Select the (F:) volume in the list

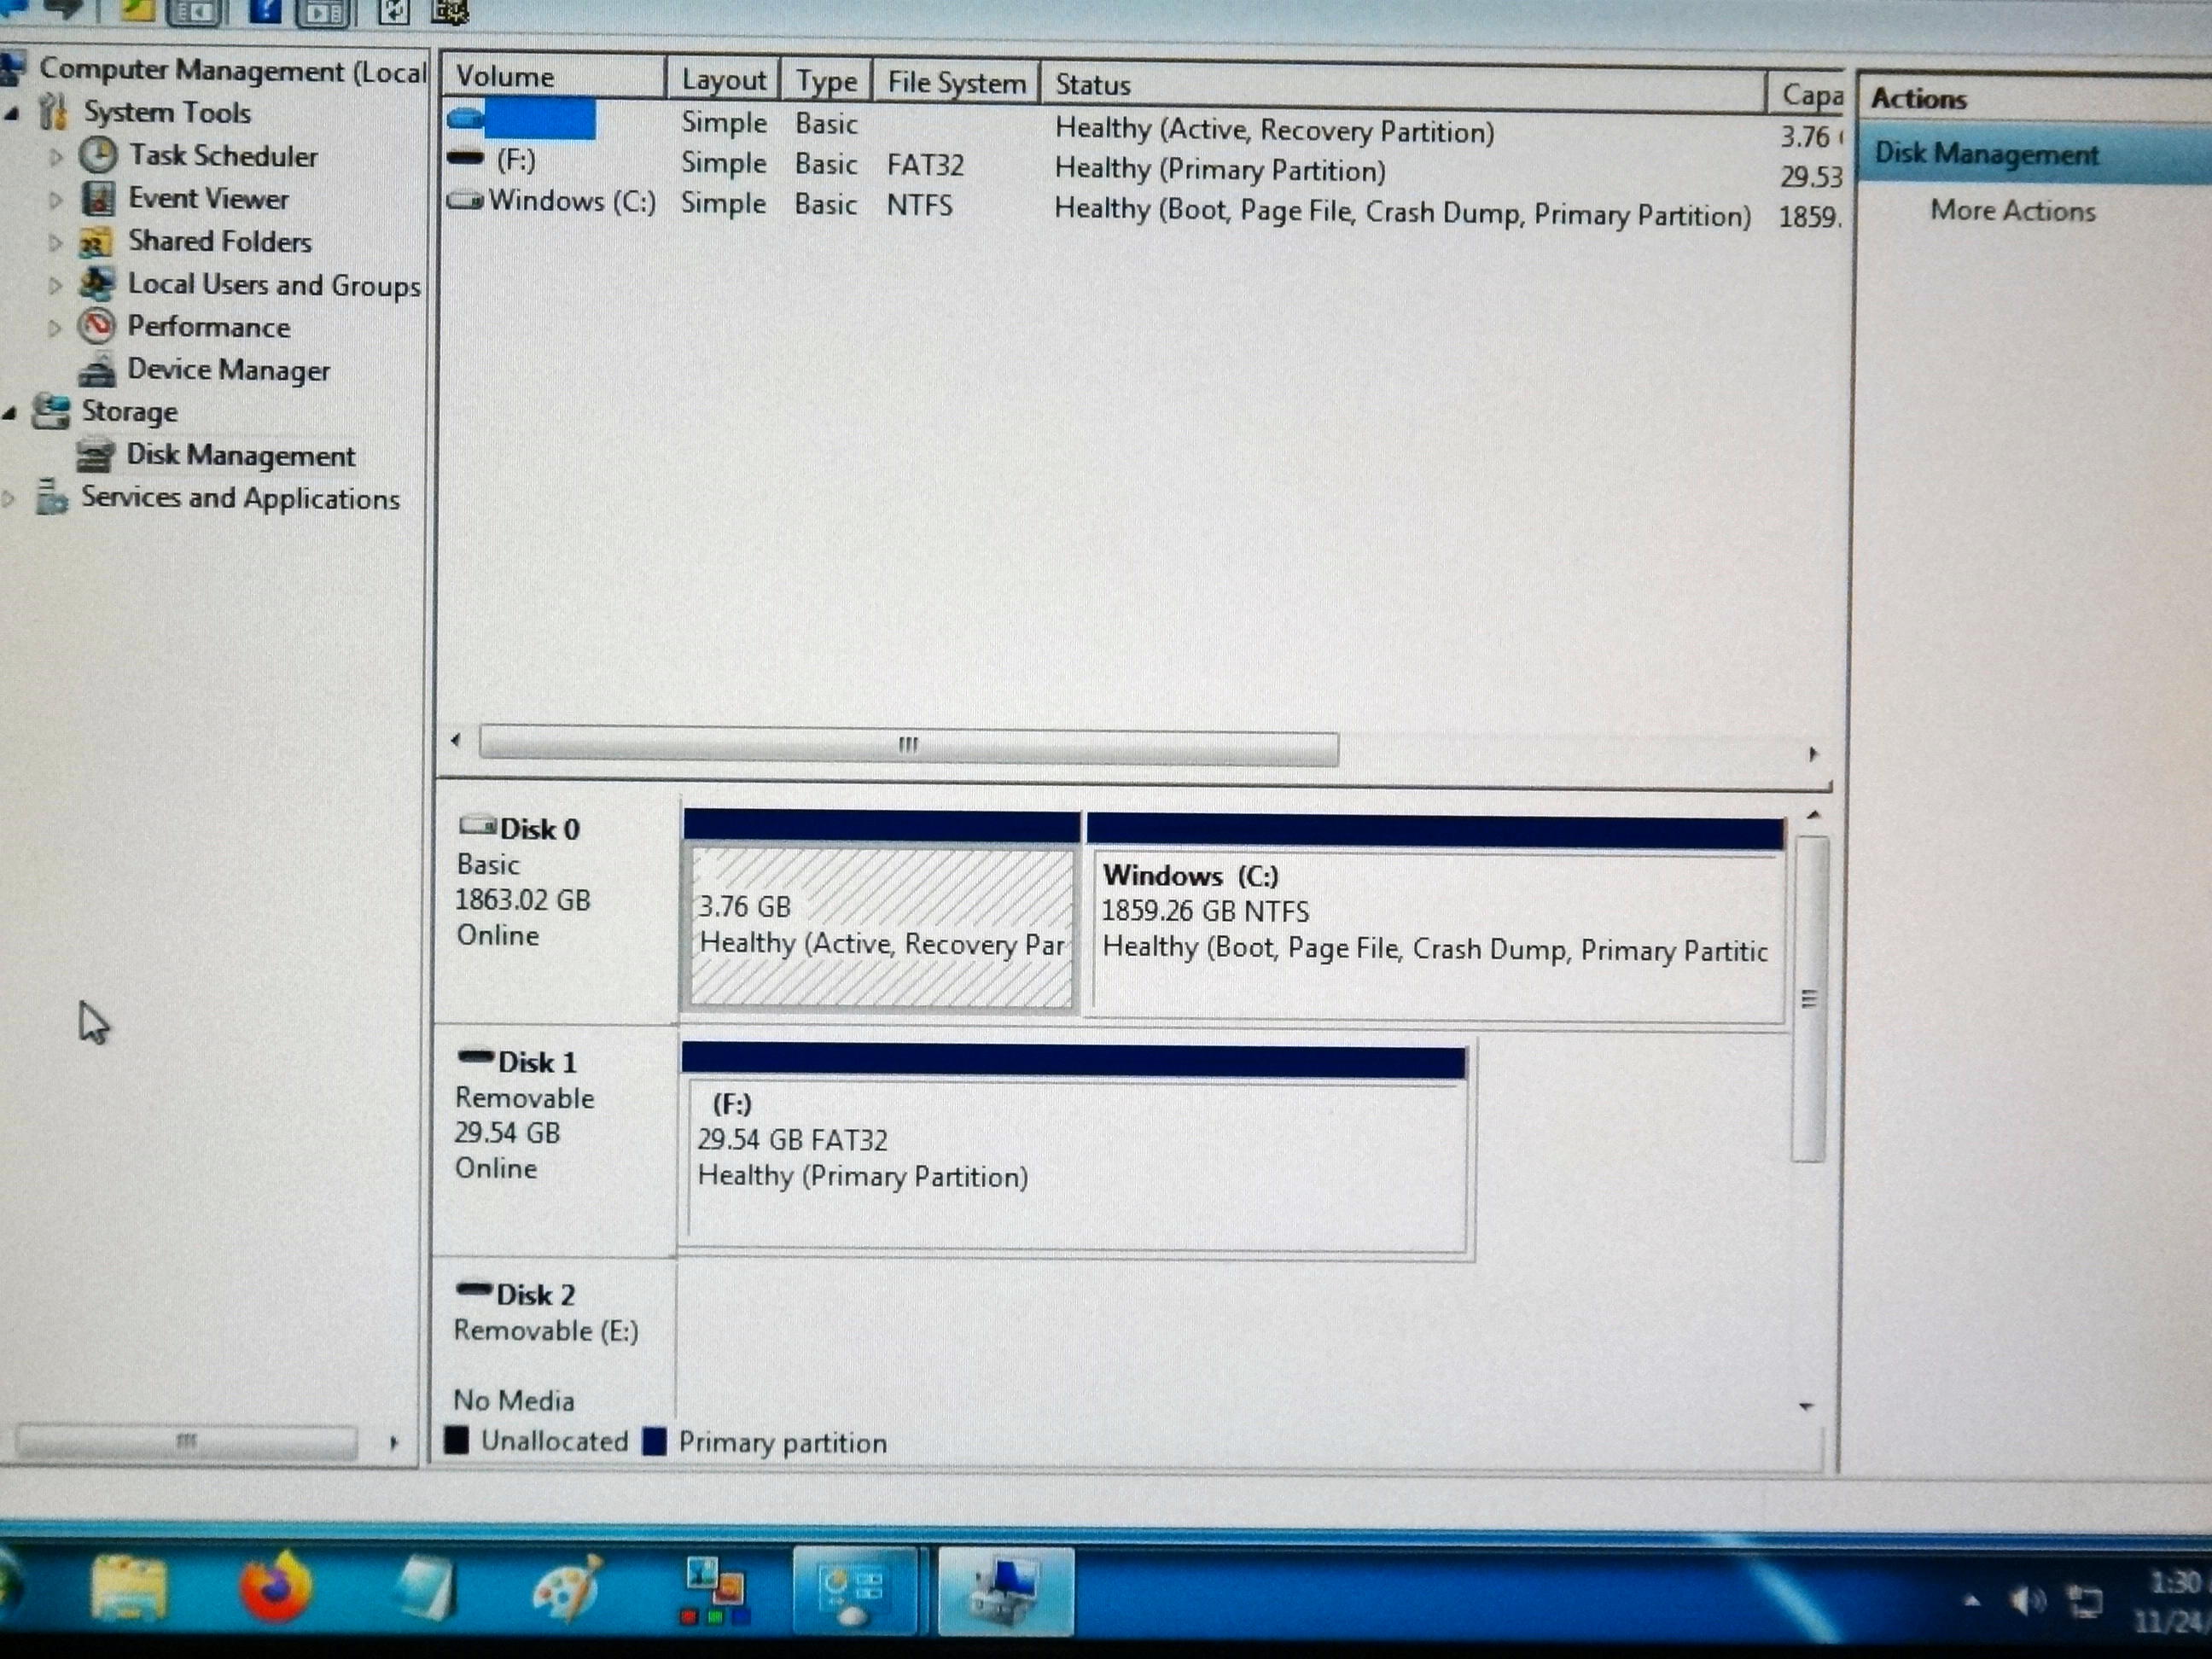[515, 161]
